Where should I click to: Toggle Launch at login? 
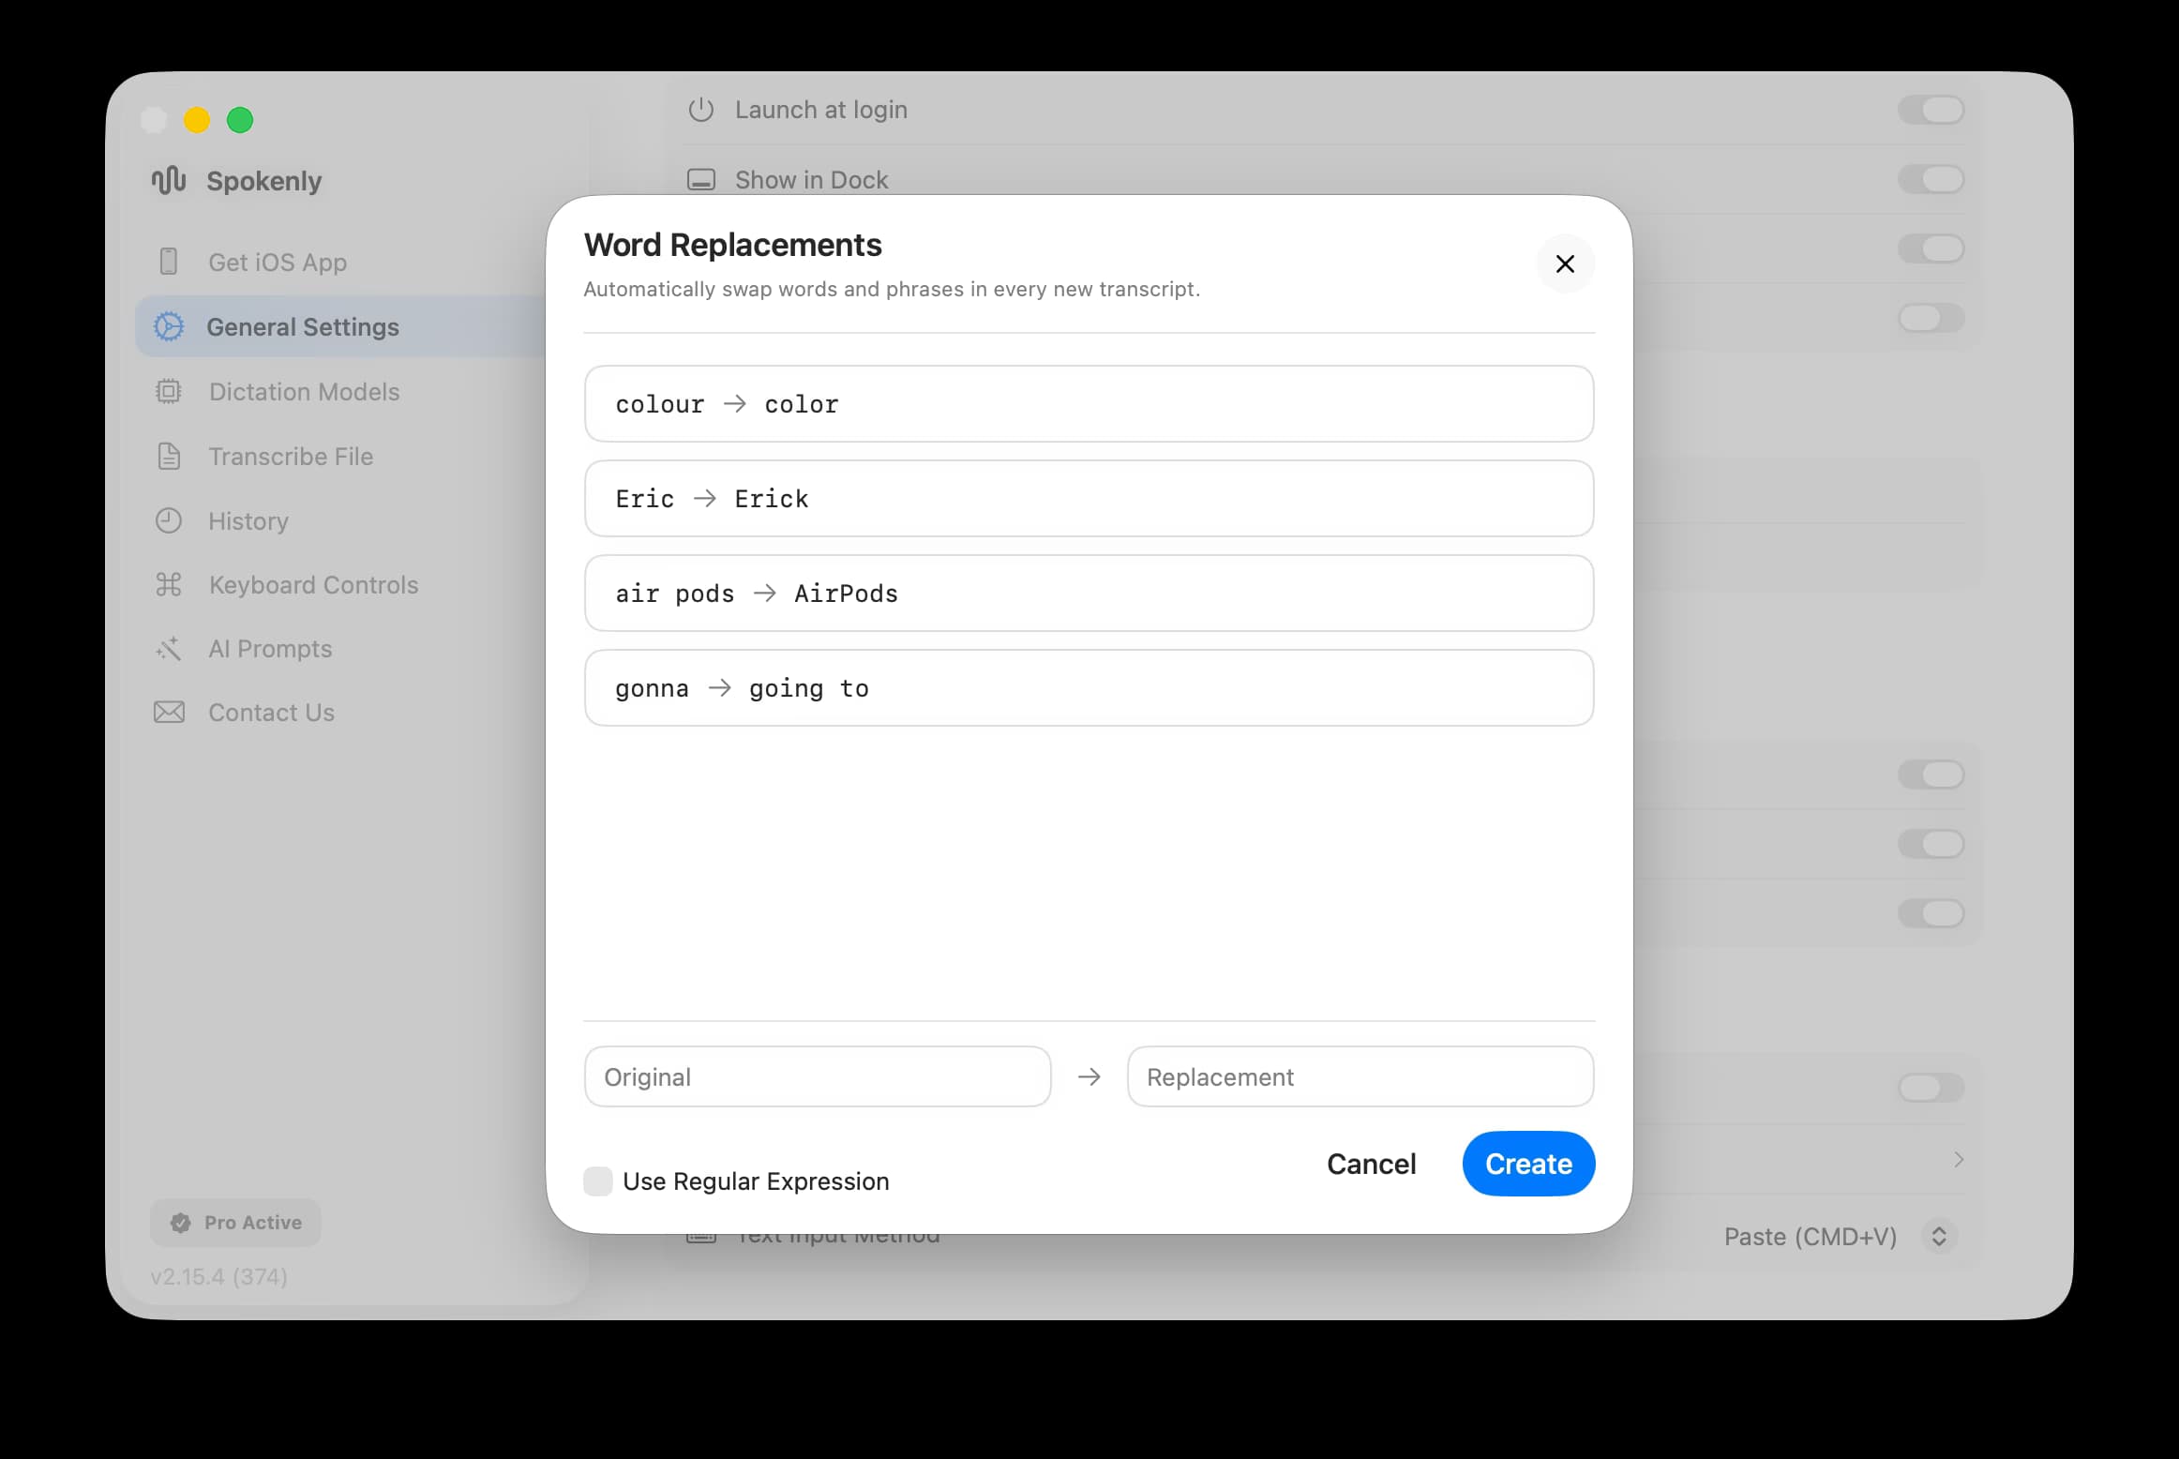click(1931, 110)
